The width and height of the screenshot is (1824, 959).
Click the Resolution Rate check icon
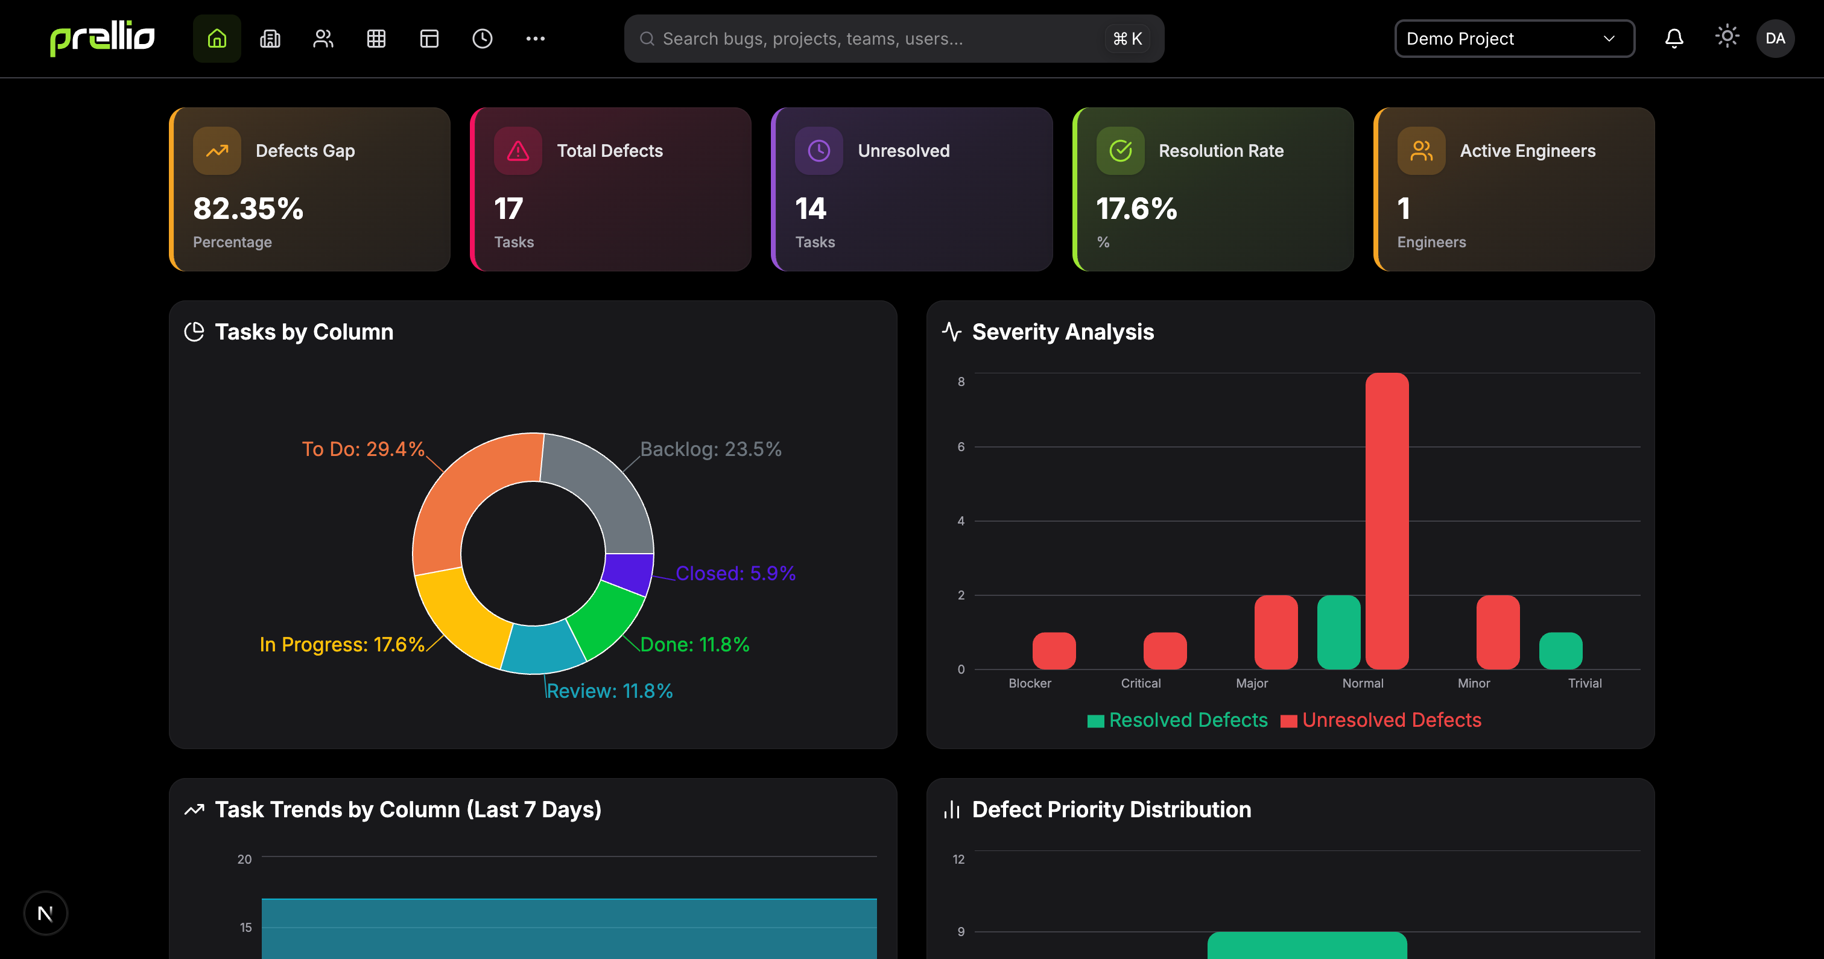1120,150
